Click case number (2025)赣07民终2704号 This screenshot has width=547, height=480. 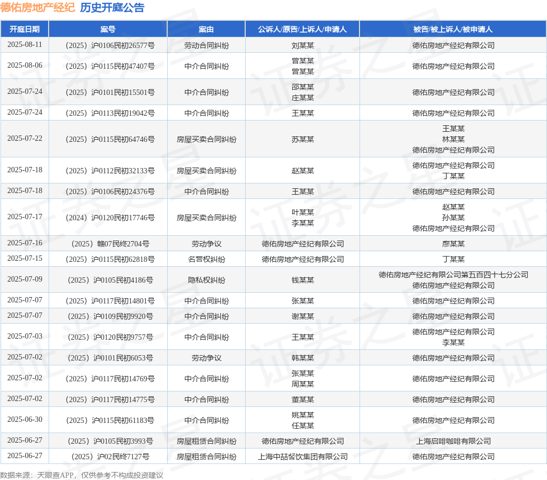point(110,244)
